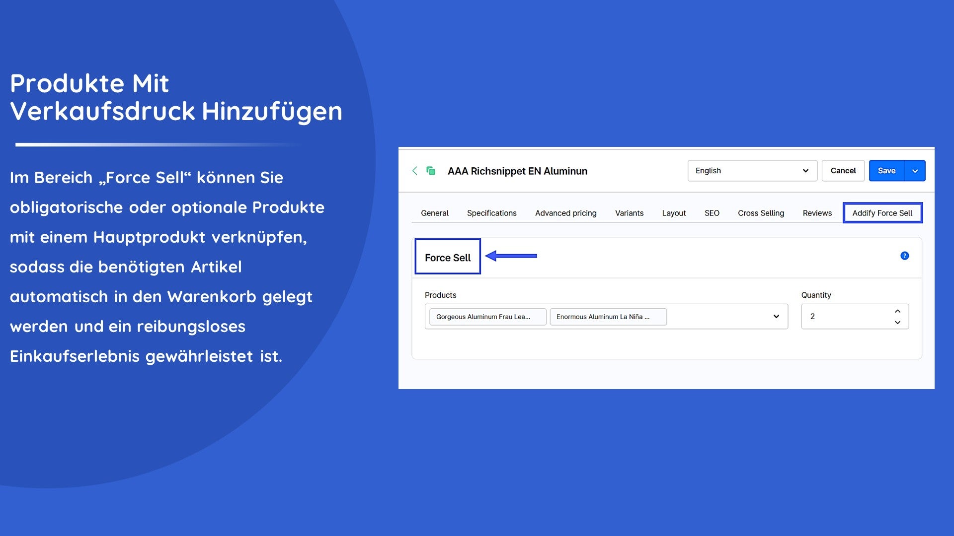Switch to the SEO tab
The image size is (954, 536).
point(712,213)
